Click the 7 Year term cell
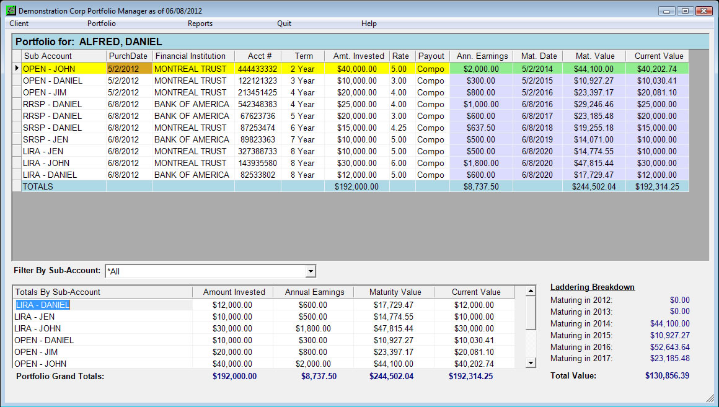 pos(302,139)
